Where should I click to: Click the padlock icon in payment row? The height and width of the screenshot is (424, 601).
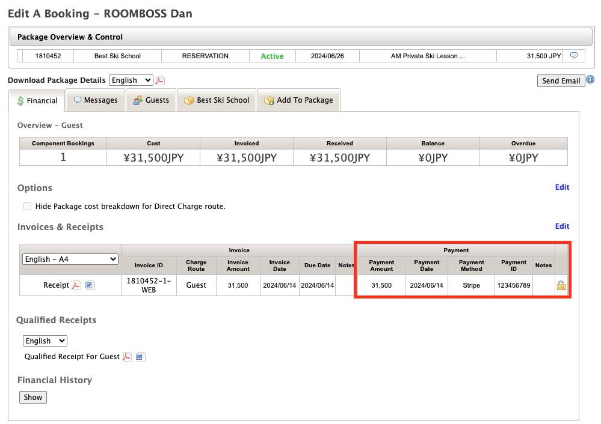pyautogui.click(x=561, y=285)
